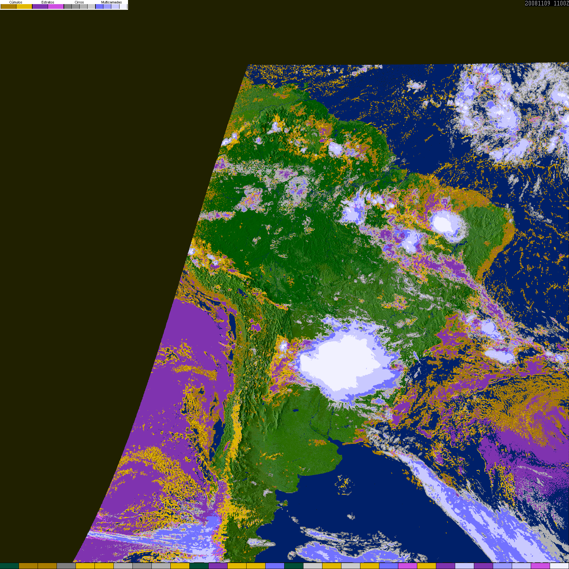Click the yellow Cúmulos legend swatch

click(24, 6)
